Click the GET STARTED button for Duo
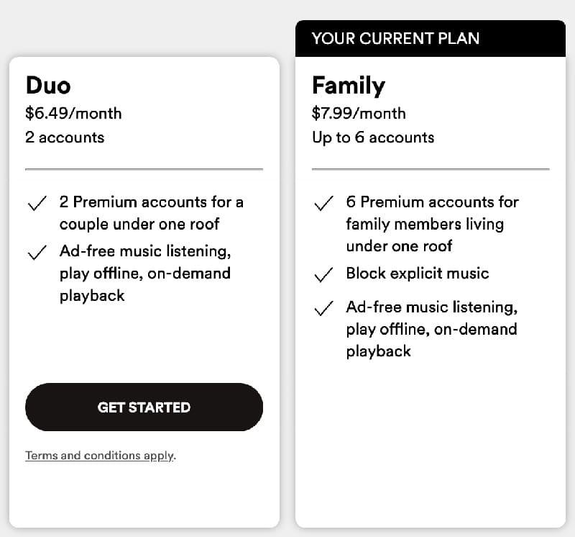This screenshot has width=575, height=537. pos(144,407)
